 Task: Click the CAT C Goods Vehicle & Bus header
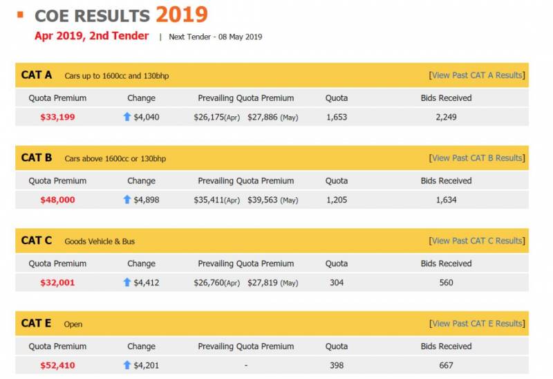click(100, 241)
